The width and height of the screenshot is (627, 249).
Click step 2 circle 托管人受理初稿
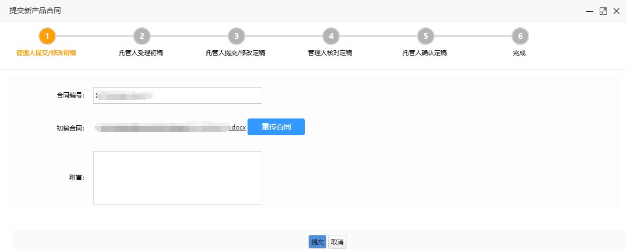click(x=141, y=36)
